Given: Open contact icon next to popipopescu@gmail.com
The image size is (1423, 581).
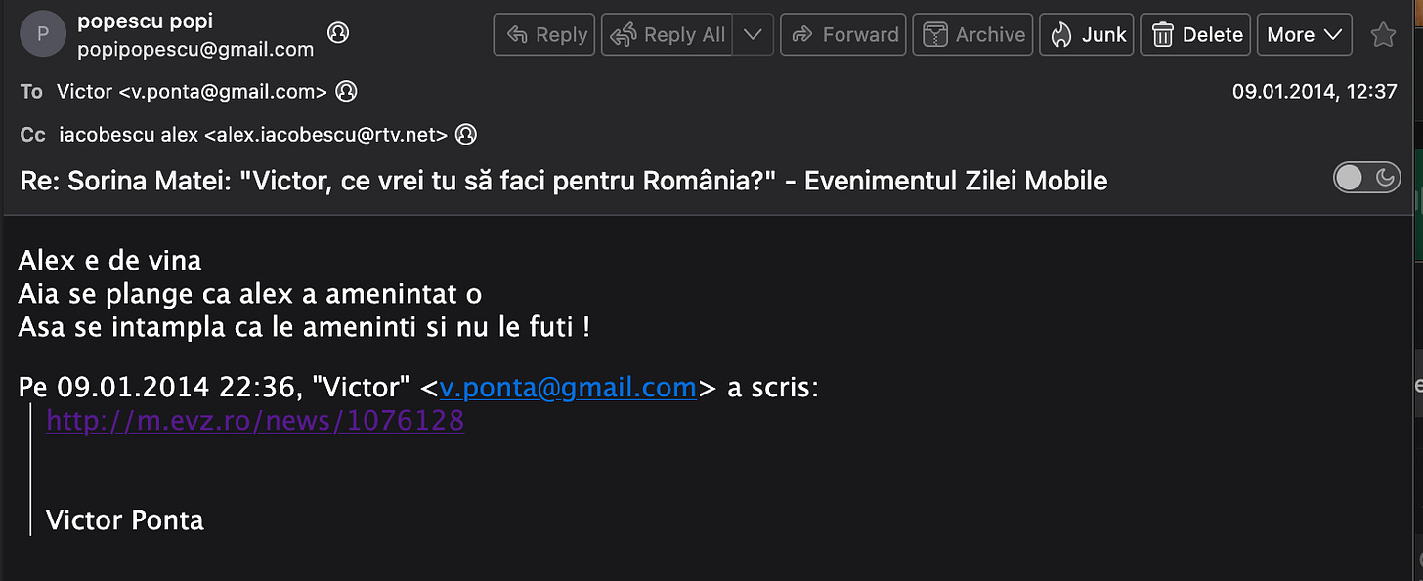Looking at the screenshot, I should tap(338, 33).
